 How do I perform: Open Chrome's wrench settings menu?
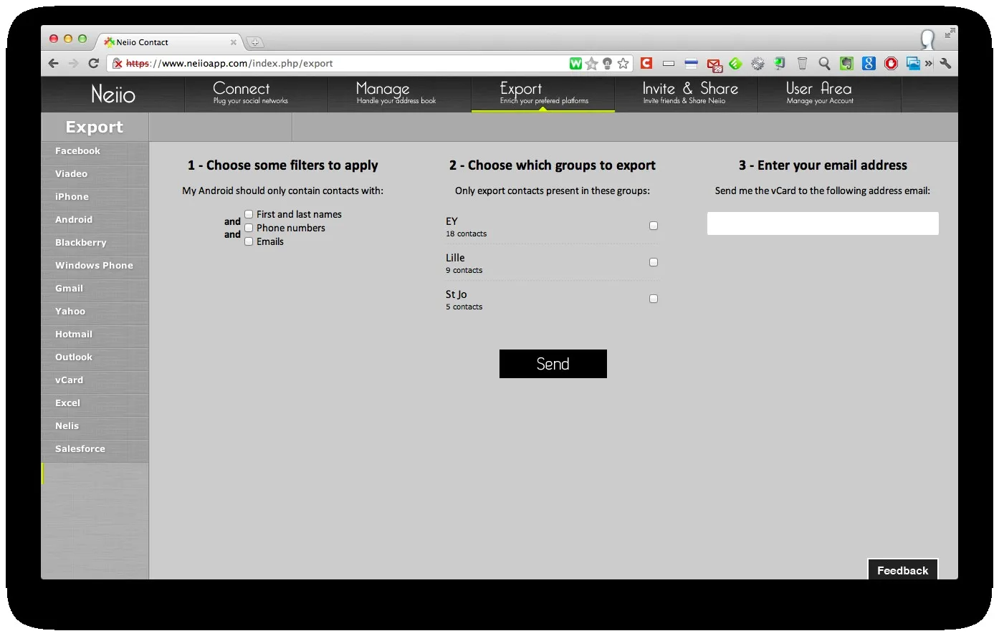tap(945, 63)
